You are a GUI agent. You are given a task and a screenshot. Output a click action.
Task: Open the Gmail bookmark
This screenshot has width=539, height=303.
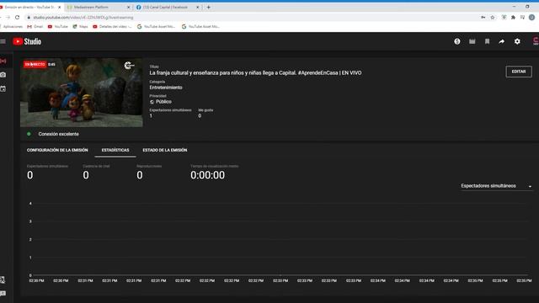[35, 26]
